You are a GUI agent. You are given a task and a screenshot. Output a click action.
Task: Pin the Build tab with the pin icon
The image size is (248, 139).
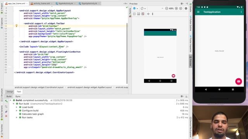pyautogui.click(x=6, y=112)
